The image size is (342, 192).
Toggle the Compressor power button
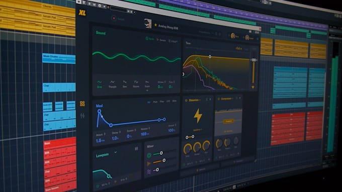(219, 99)
